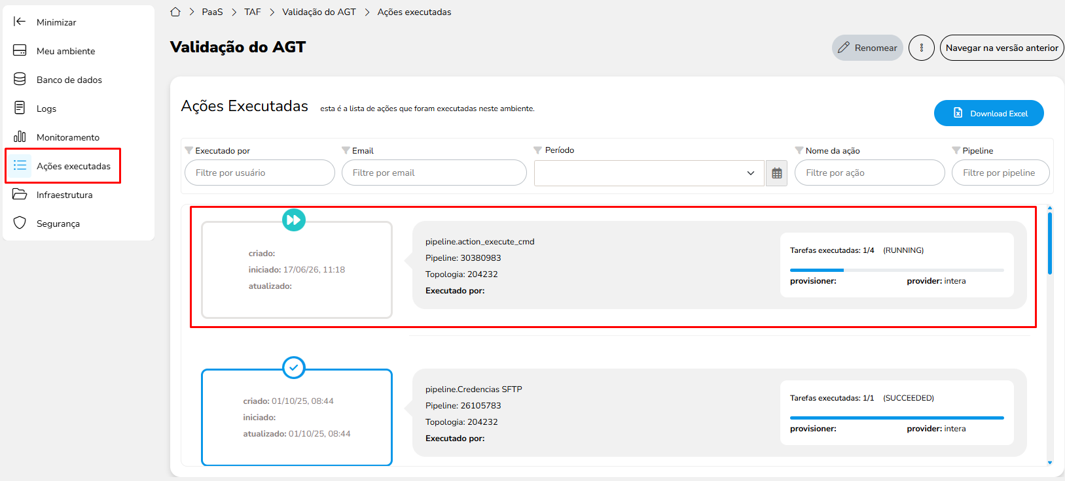Image resolution: width=1065 pixels, height=481 pixels.
Task: Go to home via breadcrumb house icon
Action: (175, 12)
